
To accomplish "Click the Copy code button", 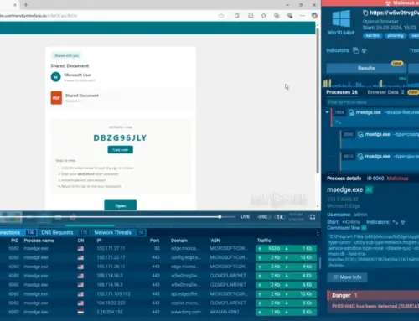I will point(121,150).
